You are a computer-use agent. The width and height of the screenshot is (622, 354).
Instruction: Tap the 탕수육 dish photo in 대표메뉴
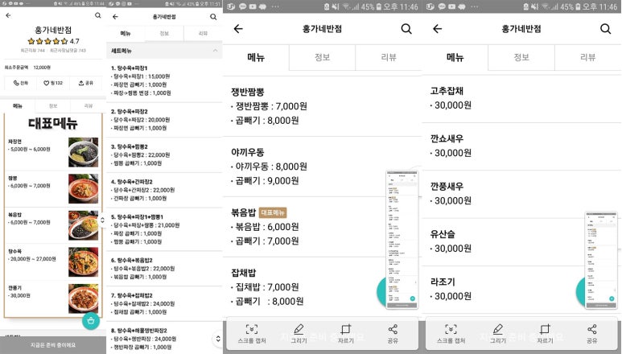84,261
